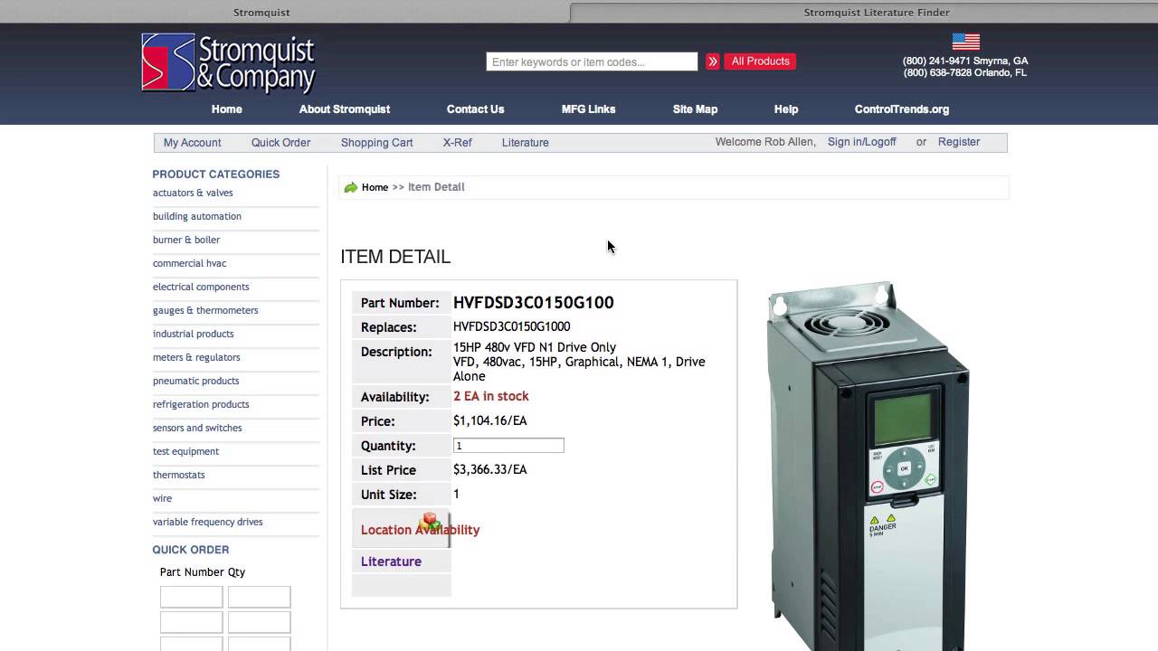Open Help nav item
The width and height of the screenshot is (1158, 651).
(x=786, y=109)
